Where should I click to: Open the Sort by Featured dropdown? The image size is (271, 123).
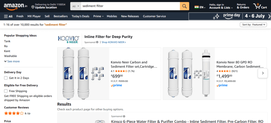tap(253, 25)
